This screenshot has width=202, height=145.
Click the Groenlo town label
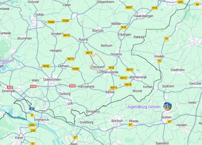(x=116, y=54)
